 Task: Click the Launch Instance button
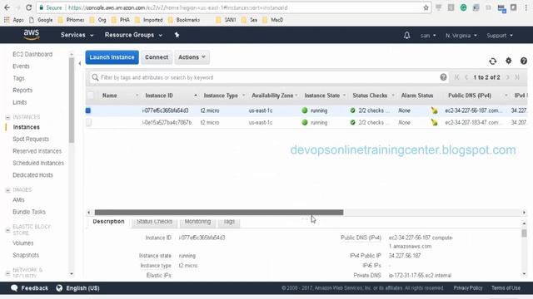[112, 57]
